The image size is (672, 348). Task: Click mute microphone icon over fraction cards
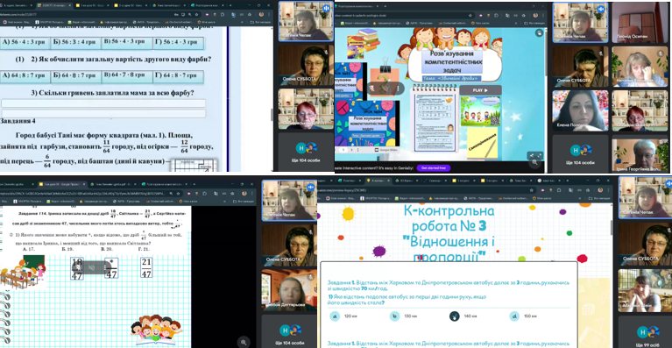[80, 268]
